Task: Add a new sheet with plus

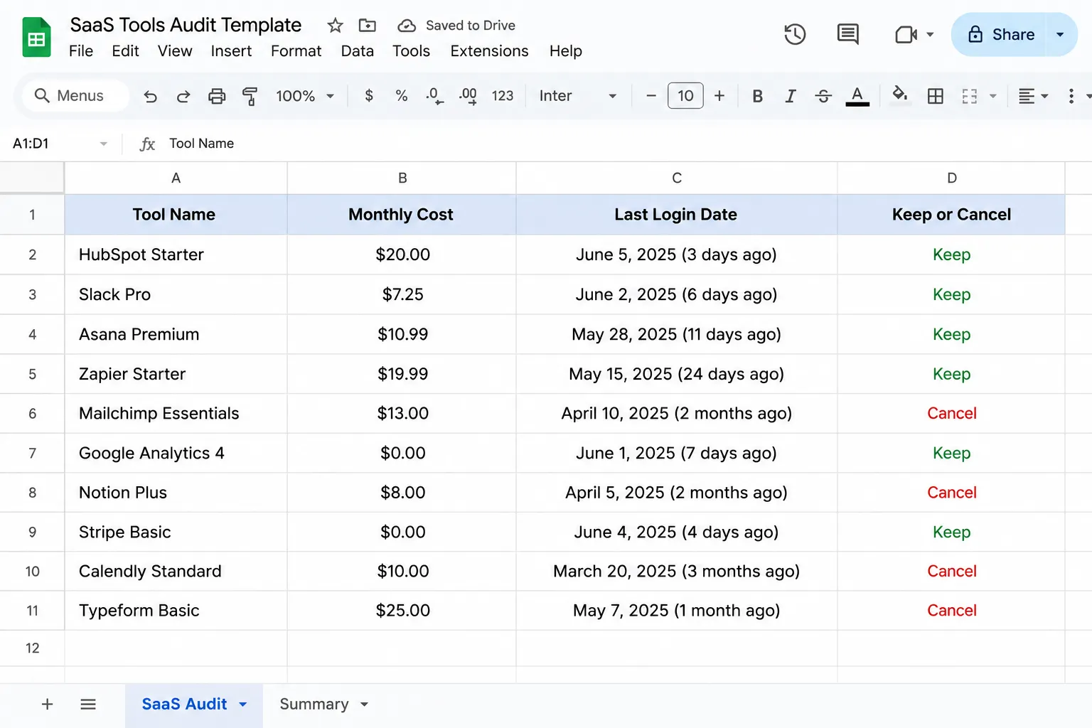Action: (48, 705)
